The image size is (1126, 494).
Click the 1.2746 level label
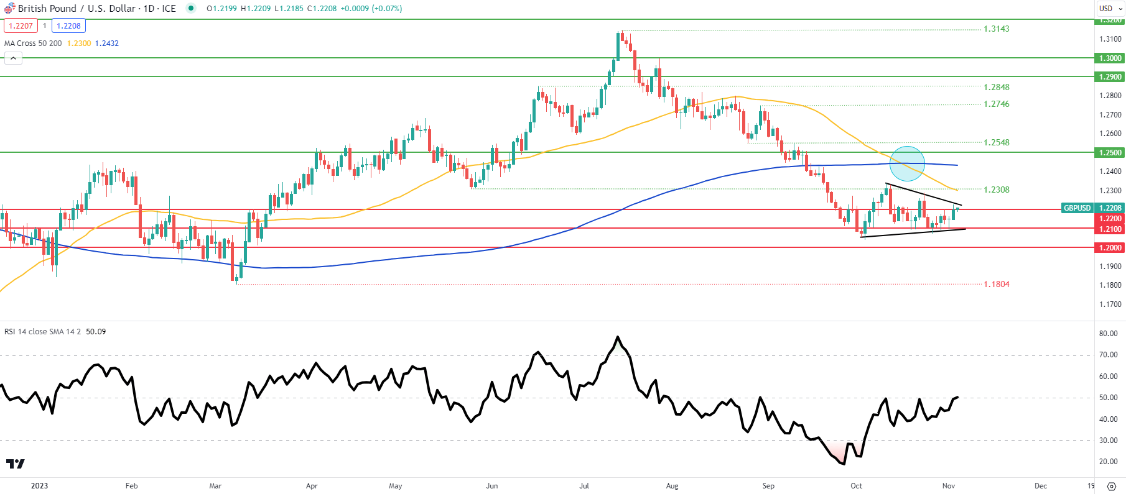point(996,104)
